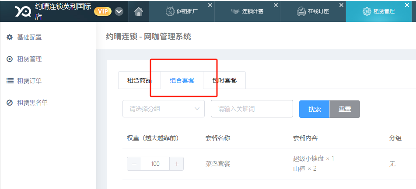Click the 重置 button

[x=345, y=109]
